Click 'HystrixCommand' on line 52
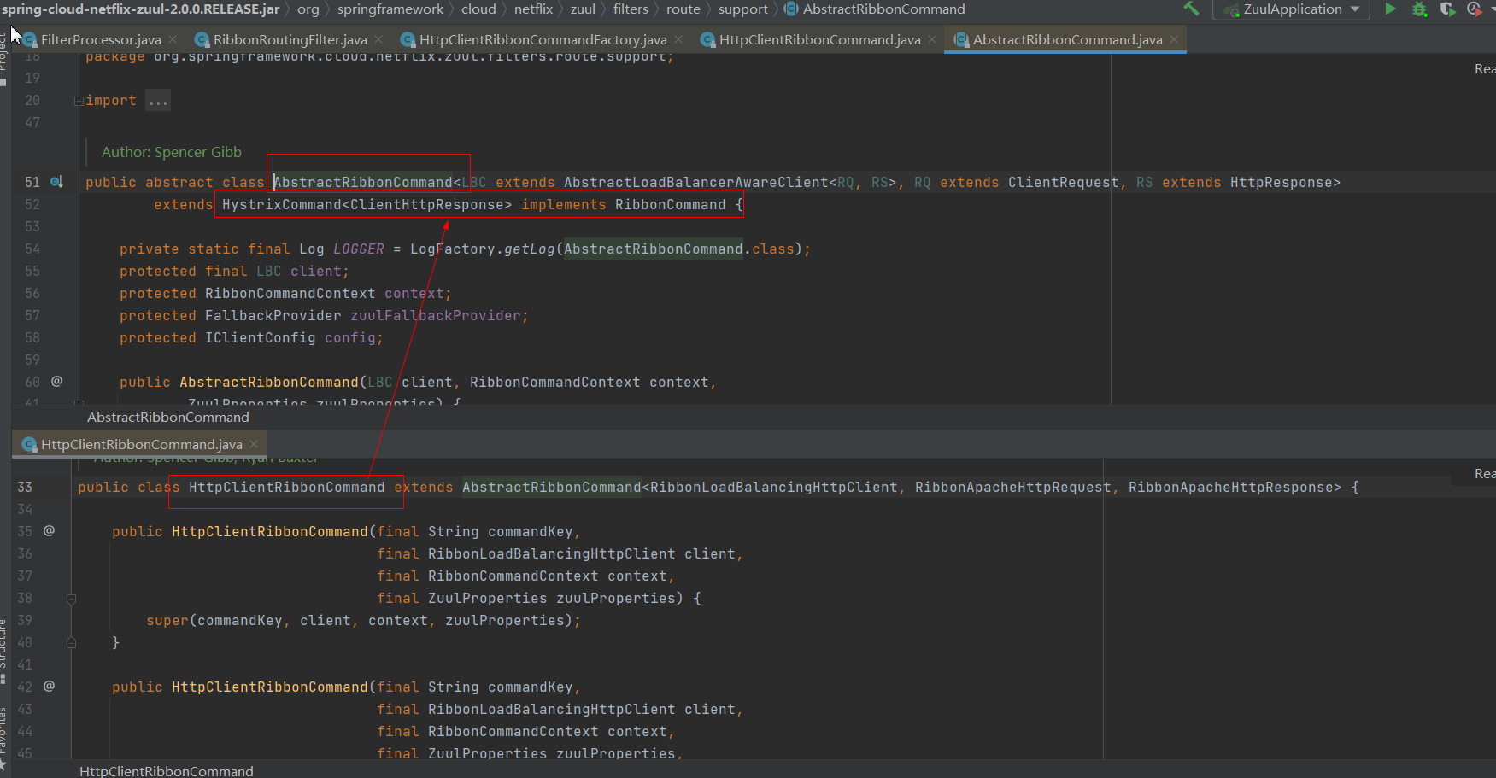This screenshot has height=778, width=1496. [282, 205]
